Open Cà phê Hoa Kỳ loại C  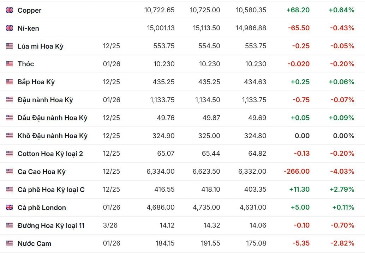pyautogui.click(x=51, y=190)
